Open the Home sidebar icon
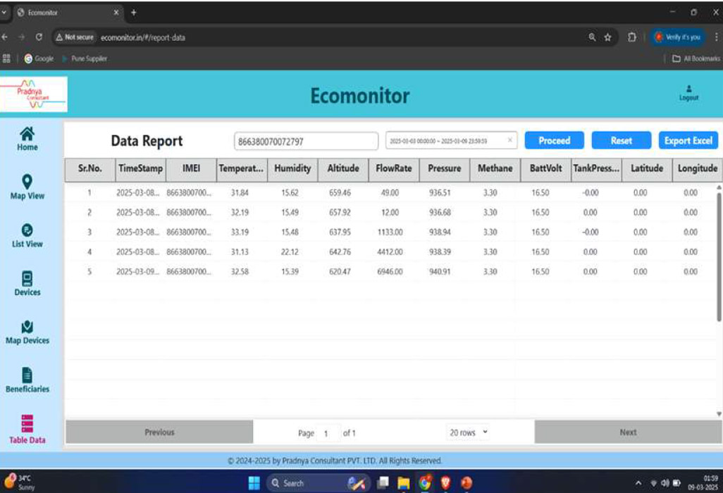Image resolution: width=723 pixels, height=493 pixels. point(27,134)
